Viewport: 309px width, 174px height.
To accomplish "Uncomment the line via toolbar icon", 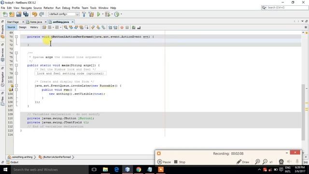I will (x=139, y=28).
